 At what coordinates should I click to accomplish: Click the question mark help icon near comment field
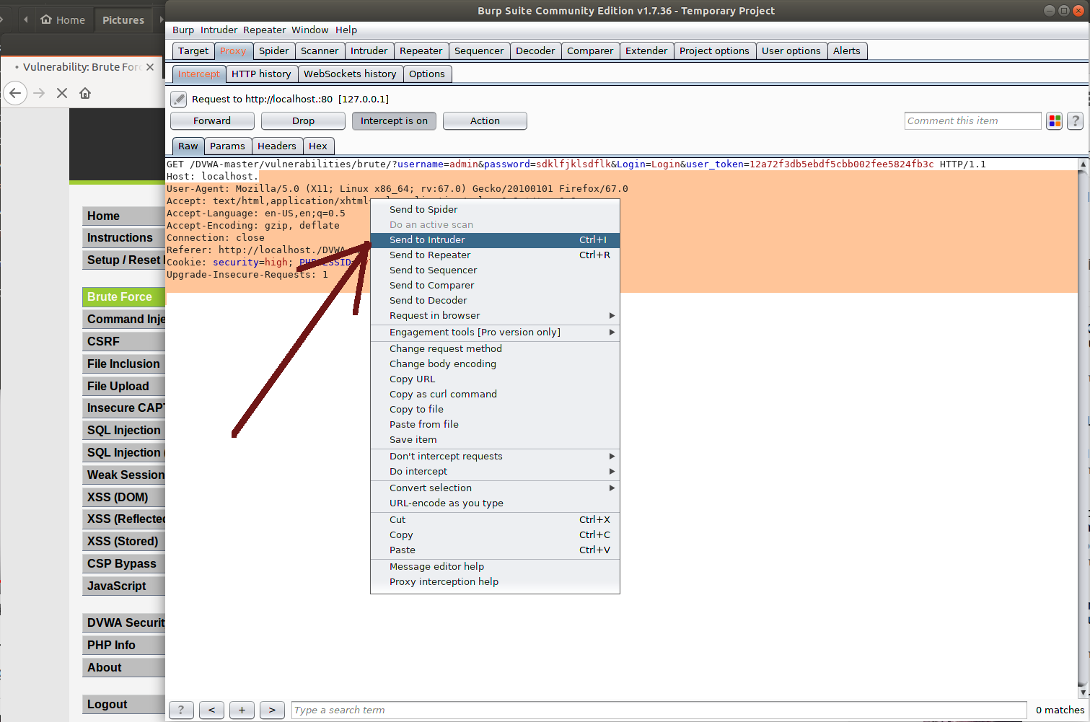point(1075,121)
